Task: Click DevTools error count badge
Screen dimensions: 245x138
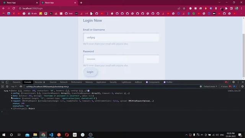Action: coord(227,82)
